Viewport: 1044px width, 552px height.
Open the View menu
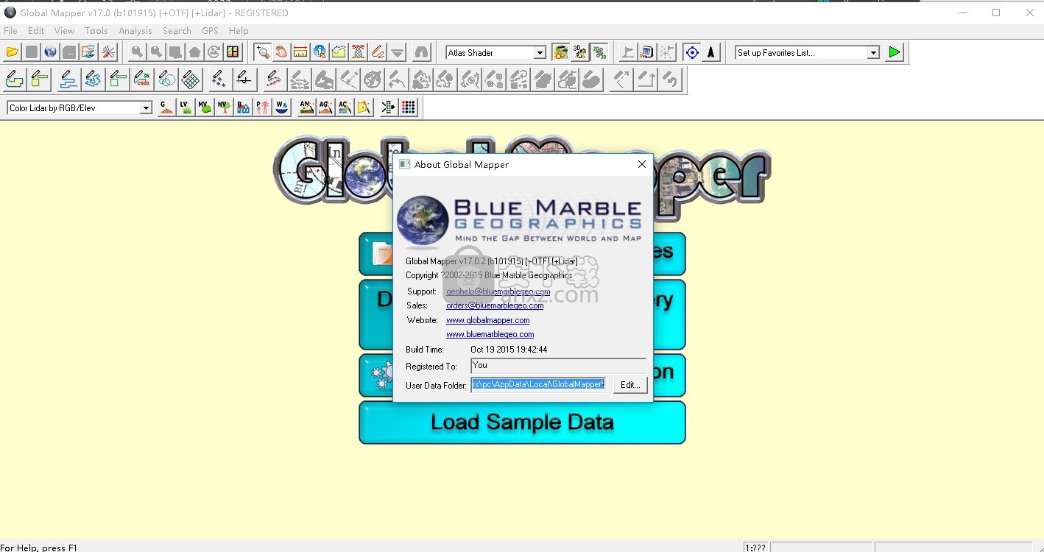pyautogui.click(x=64, y=31)
